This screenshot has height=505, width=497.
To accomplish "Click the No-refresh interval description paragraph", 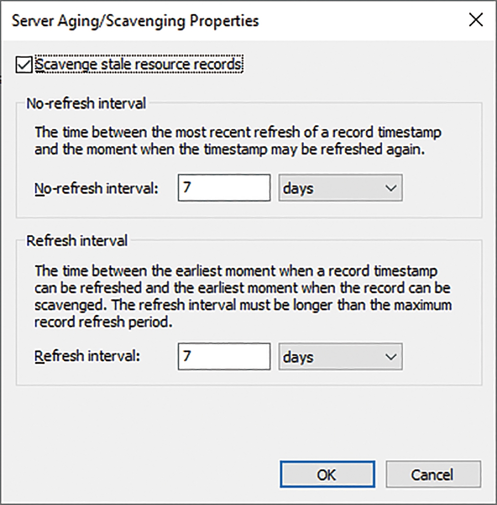I will (238, 141).
